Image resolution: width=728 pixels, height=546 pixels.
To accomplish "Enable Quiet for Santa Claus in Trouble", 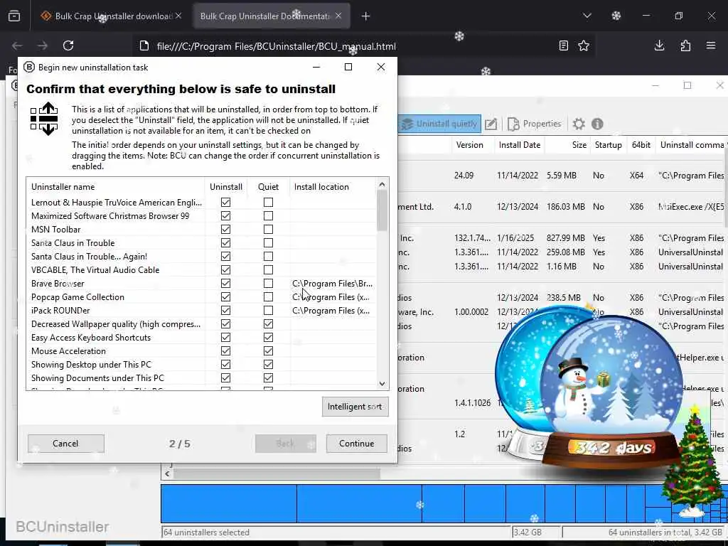I will [x=268, y=243].
